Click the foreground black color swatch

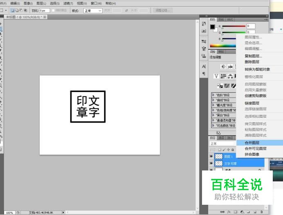pyautogui.click(x=212, y=27)
